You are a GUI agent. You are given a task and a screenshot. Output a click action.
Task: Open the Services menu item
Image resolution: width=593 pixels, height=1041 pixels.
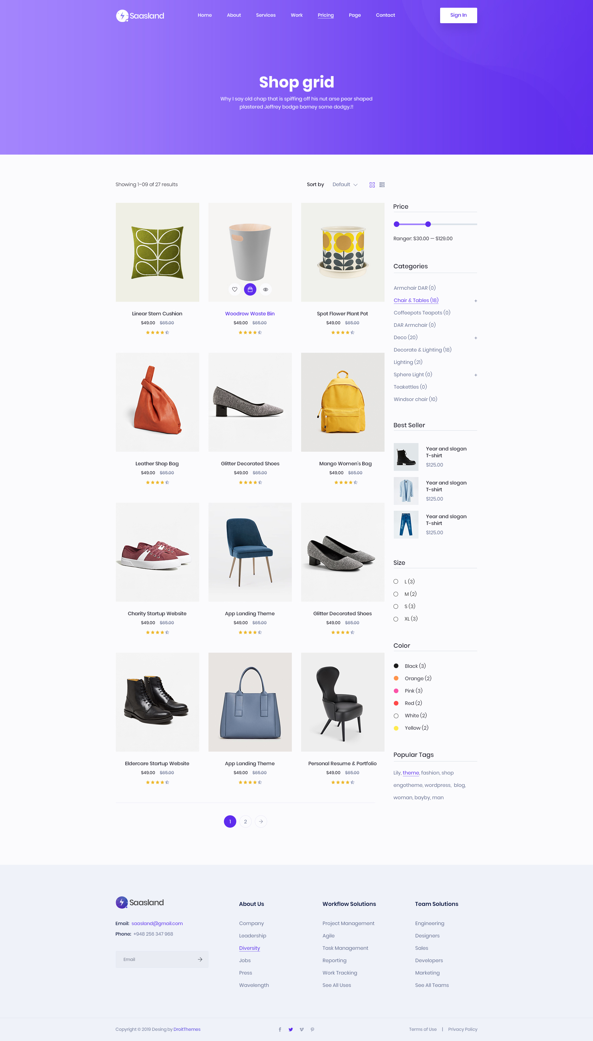[x=266, y=15]
